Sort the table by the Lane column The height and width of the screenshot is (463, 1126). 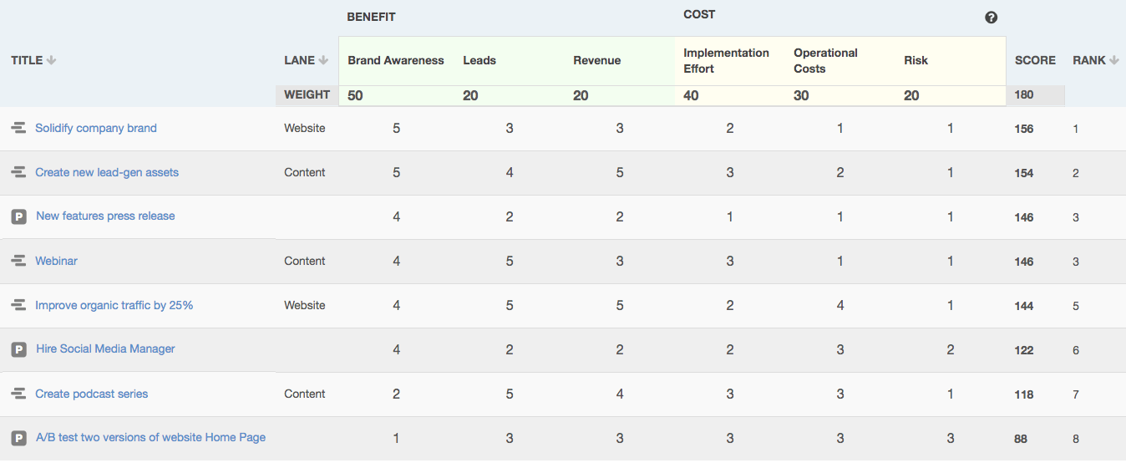304,60
